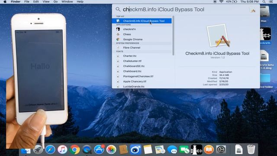Image resolution: width=277 pixels, height=156 pixels.
Task: Click the screen recording status icon
Action: [x=215, y=2]
